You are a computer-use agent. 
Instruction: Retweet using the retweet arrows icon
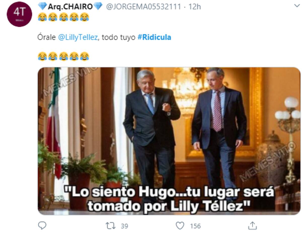111,226
